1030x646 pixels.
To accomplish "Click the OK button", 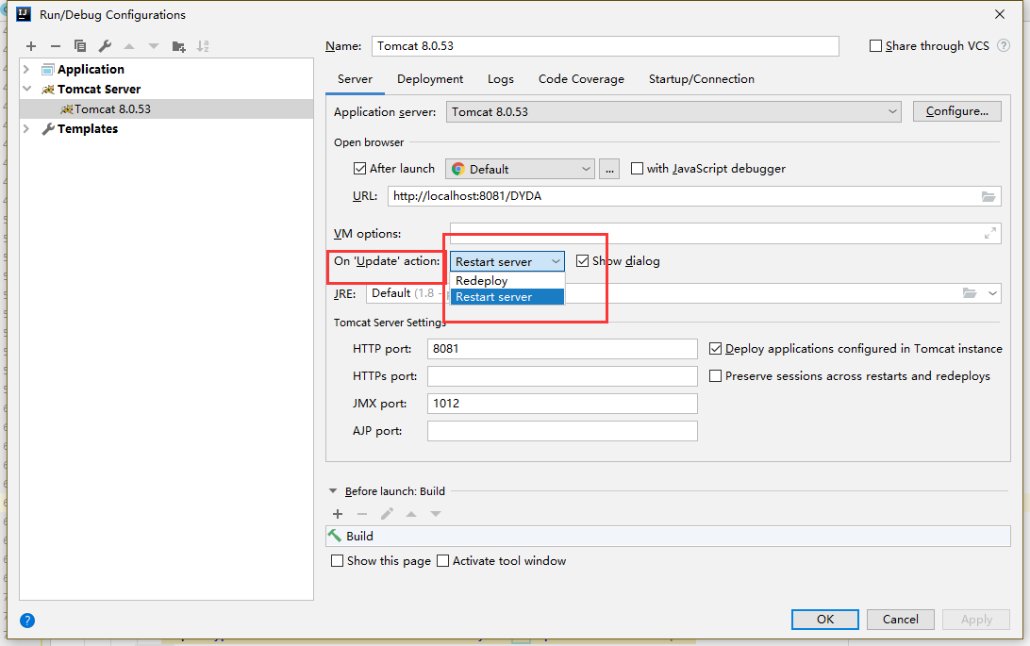I will click(x=825, y=619).
